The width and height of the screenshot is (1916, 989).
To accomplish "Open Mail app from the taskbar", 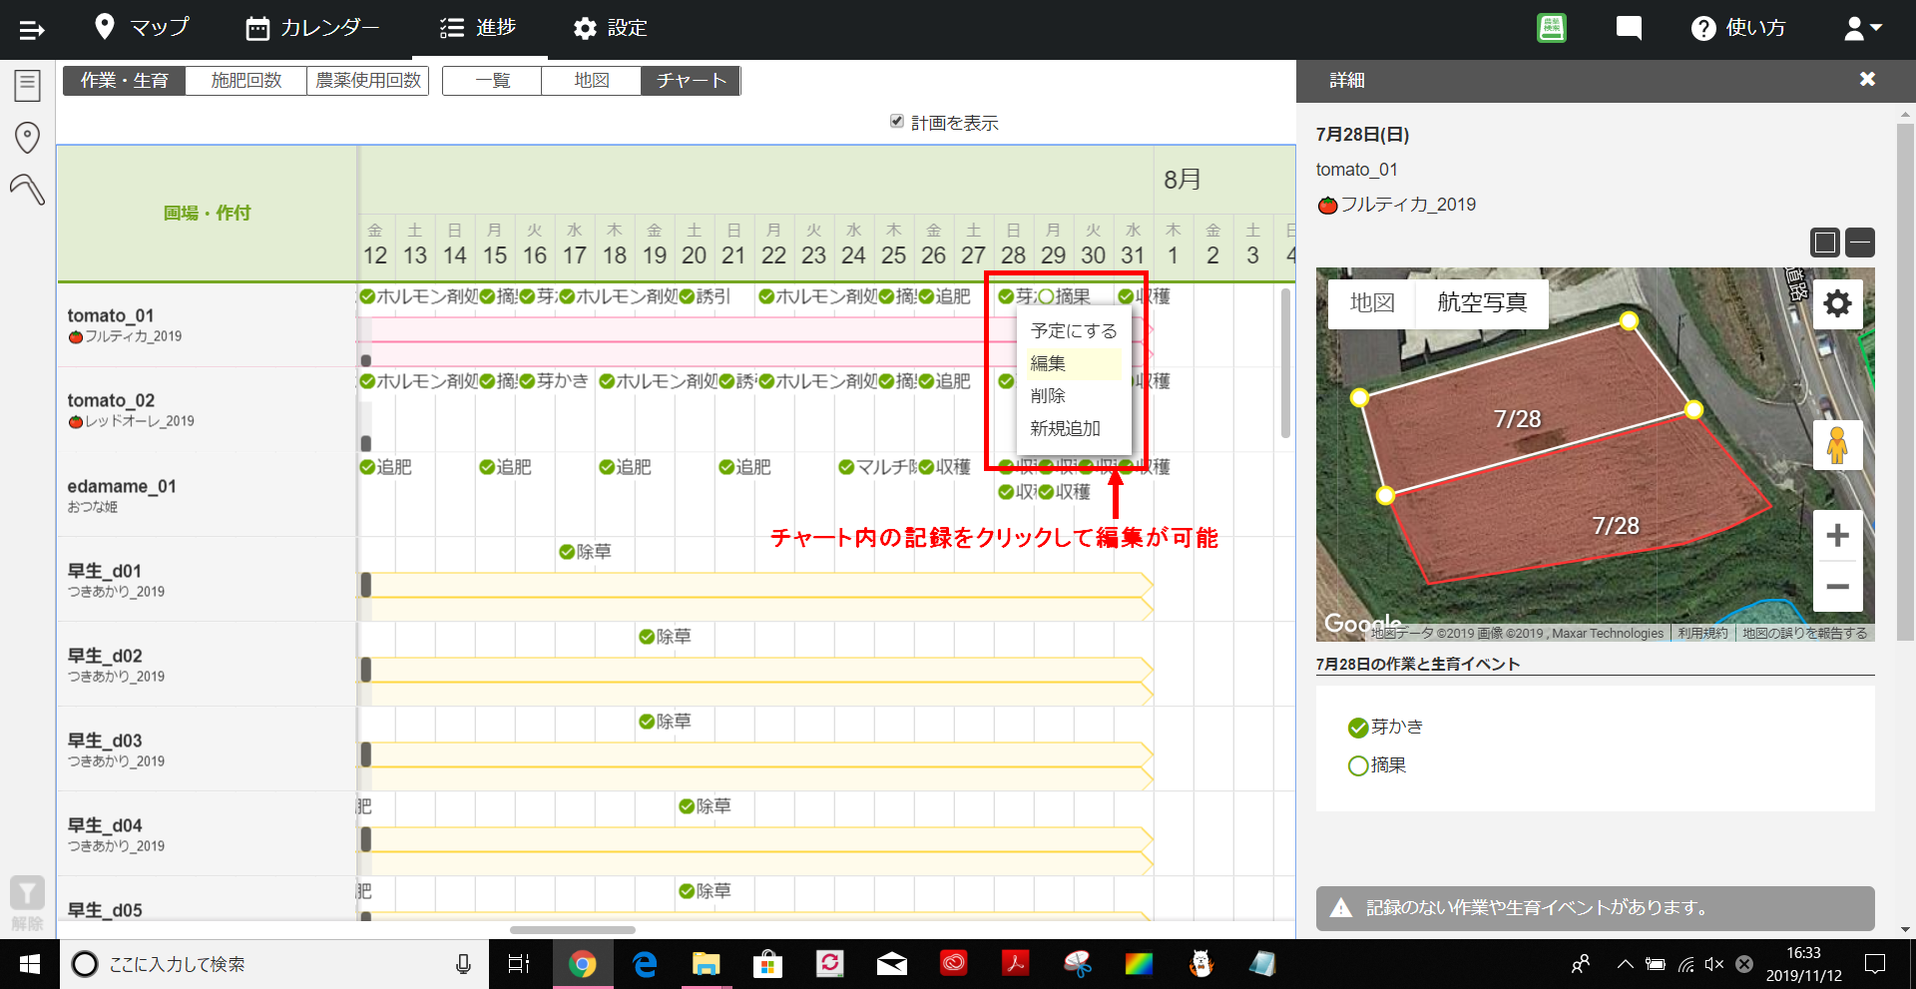I will pyautogui.click(x=891, y=964).
